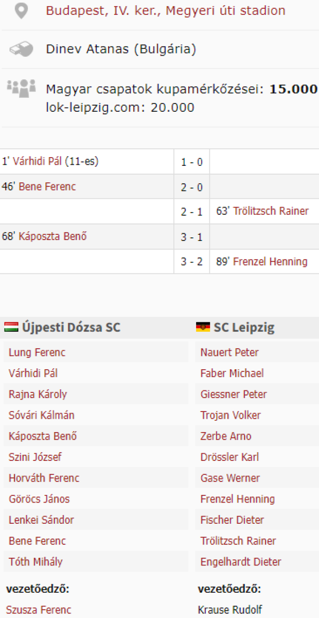This screenshot has width=319, height=618.
Task: View goalkeeper Lung Ferenc's profile
Action: (x=37, y=353)
